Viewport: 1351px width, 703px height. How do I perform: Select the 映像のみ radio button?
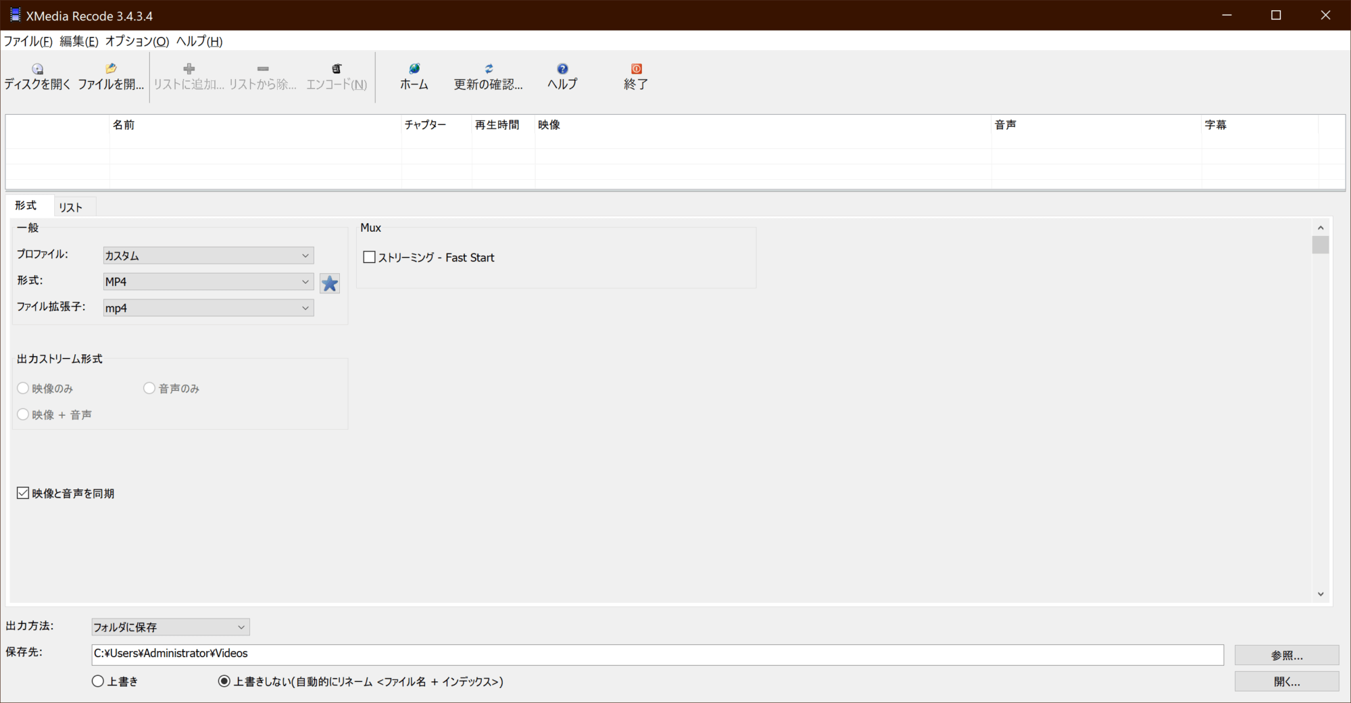pos(23,388)
